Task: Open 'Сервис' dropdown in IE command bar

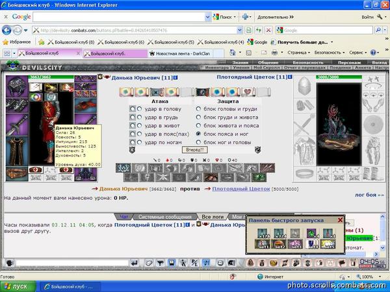Action: tap(358, 53)
